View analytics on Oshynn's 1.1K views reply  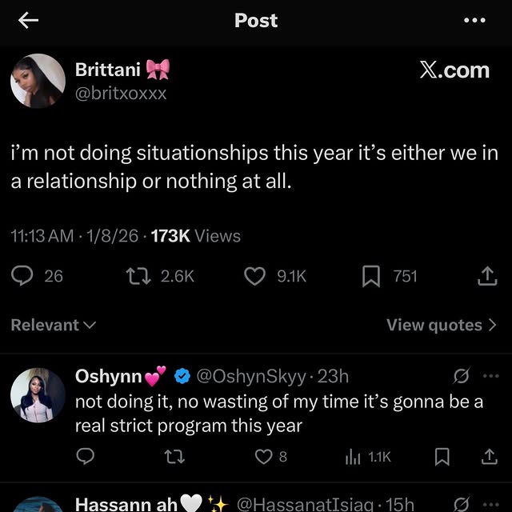pyautogui.click(x=353, y=456)
